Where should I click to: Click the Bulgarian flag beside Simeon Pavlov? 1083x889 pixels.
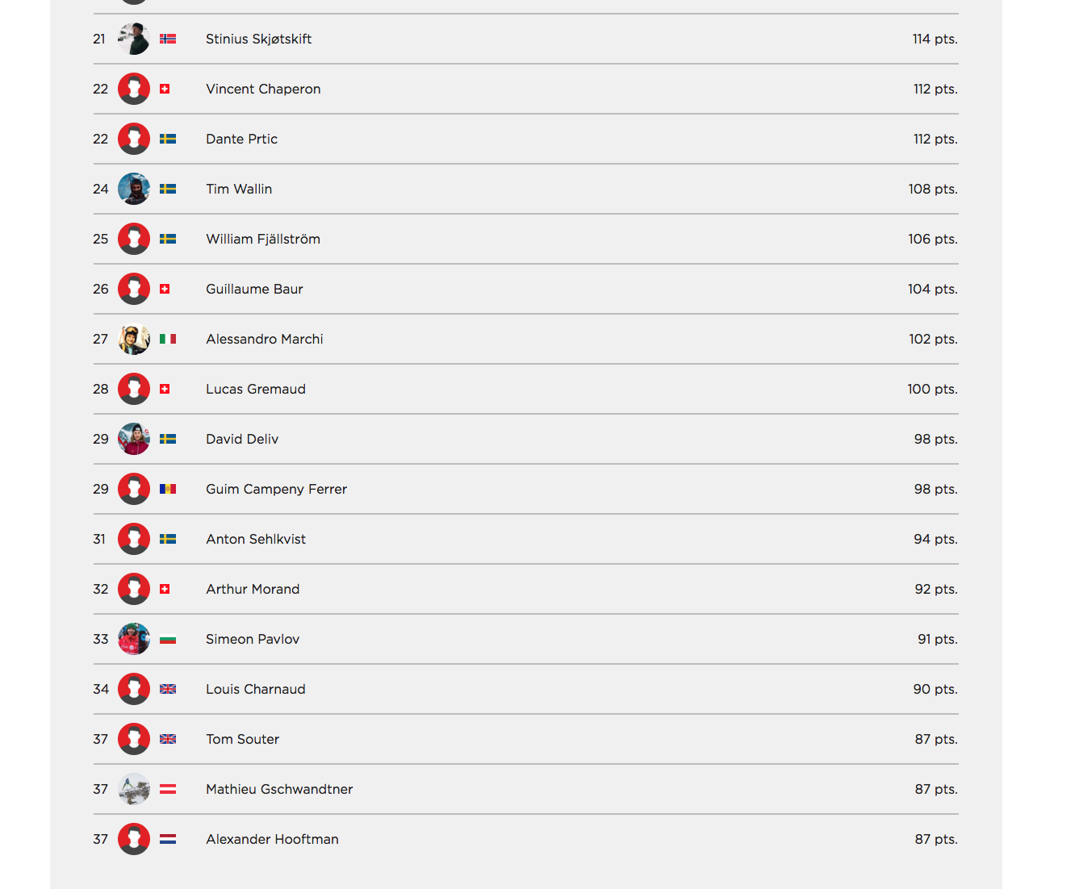click(168, 640)
